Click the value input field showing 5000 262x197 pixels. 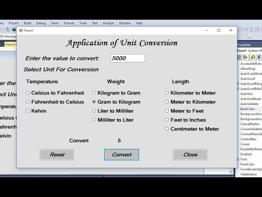[127, 58]
